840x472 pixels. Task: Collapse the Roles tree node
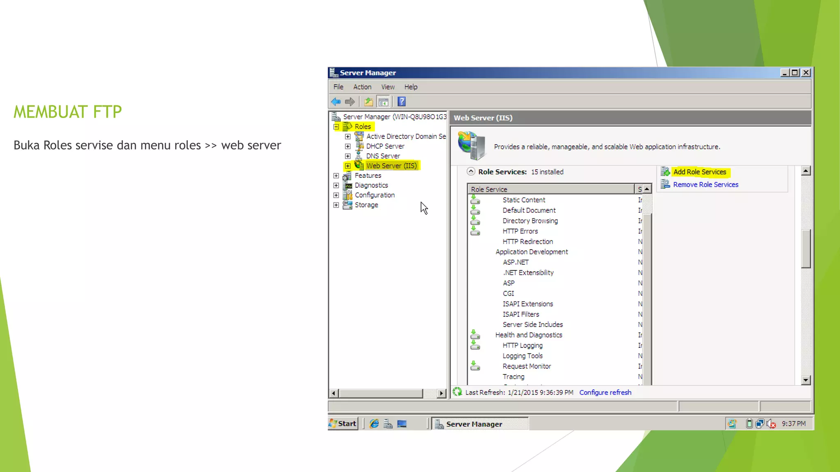pos(336,127)
